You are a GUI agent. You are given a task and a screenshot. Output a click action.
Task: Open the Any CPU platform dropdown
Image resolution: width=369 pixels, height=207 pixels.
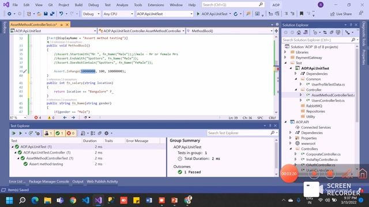[118, 14]
